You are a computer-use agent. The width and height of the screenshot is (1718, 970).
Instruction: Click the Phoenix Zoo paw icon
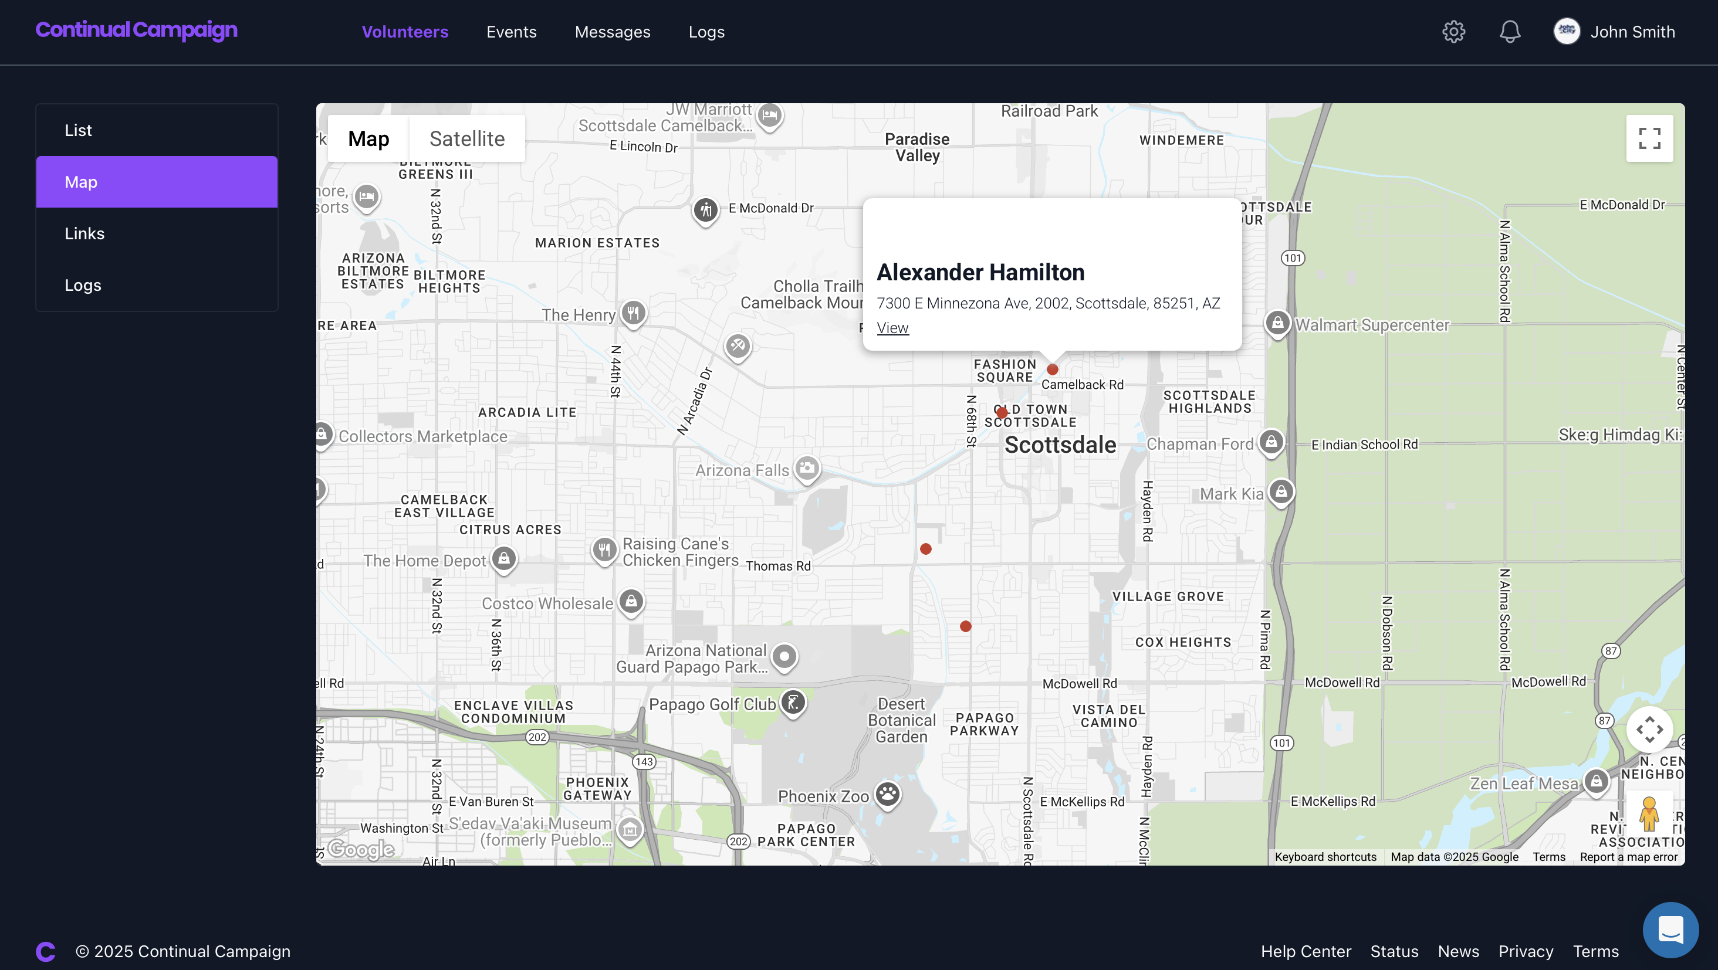pyautogui.click(x=887, y=794)
